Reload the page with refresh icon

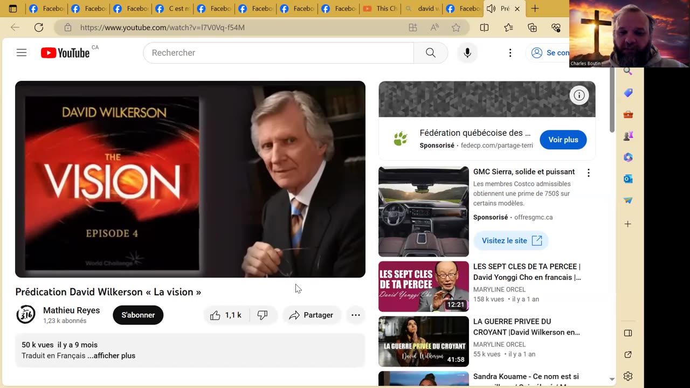click(x=39, y=27)
